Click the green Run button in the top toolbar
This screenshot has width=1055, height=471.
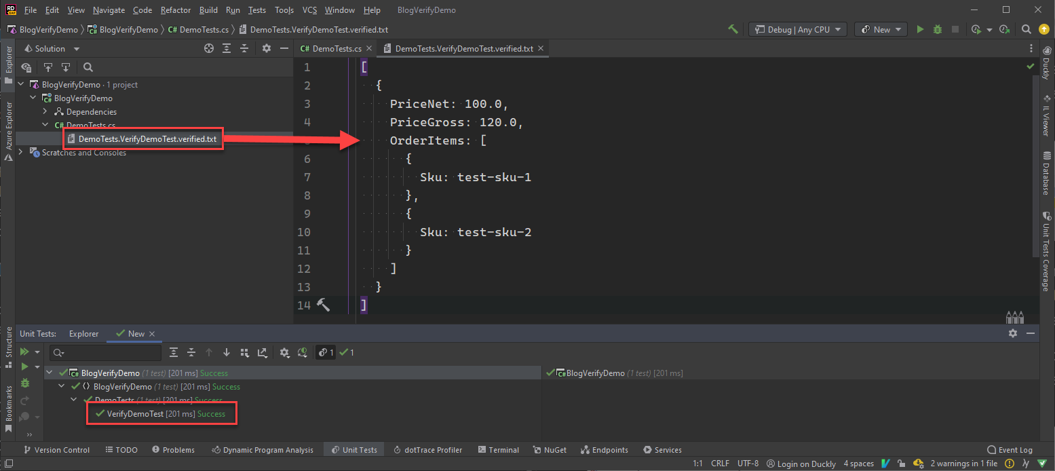(920, 29)
